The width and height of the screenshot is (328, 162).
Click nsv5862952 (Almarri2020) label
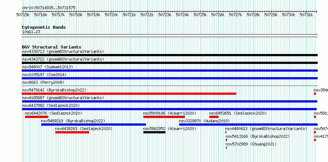point(170,129)
